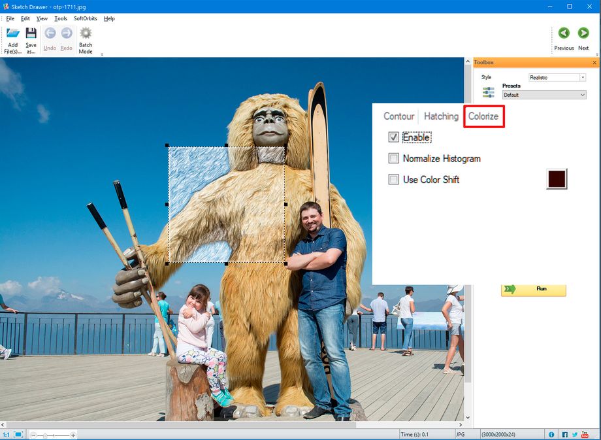Click the Run button
Viewport: 601px width, 440px height.
pos(534,290)
